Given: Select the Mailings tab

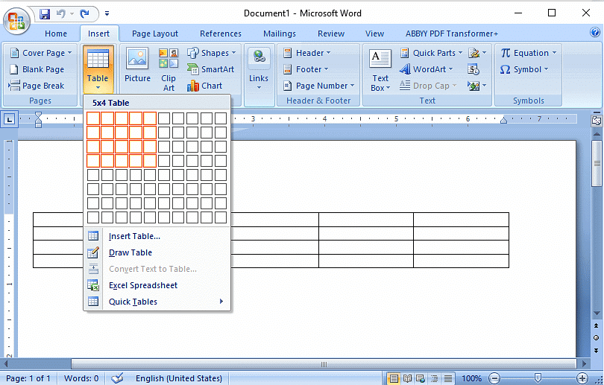Looking at the screenshot, I should 280,34.
